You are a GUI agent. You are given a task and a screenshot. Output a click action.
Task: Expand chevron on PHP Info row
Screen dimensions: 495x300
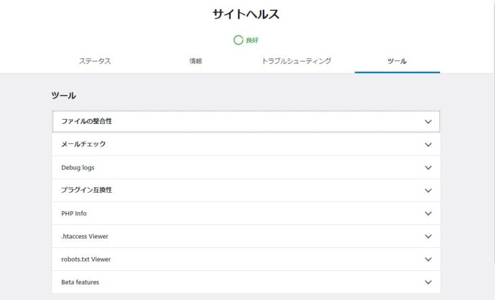[x=428, y=213]
